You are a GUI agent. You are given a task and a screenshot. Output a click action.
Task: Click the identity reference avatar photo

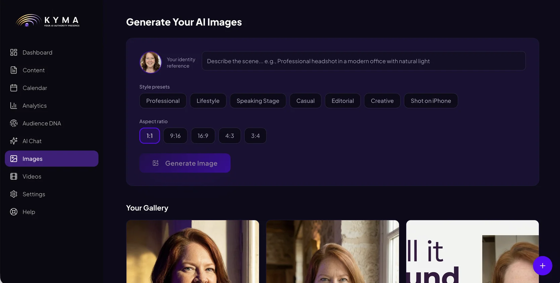150,62
